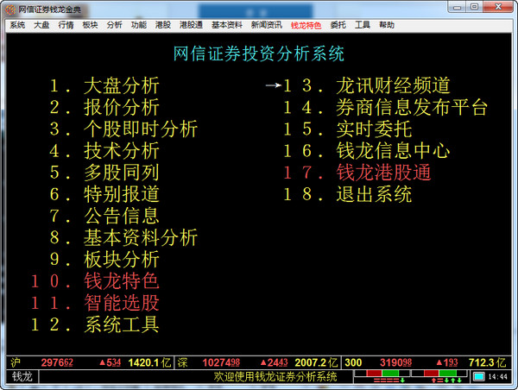Choose option 18 退出系统
Screen dimensions: 518x390
click(348, 194)
